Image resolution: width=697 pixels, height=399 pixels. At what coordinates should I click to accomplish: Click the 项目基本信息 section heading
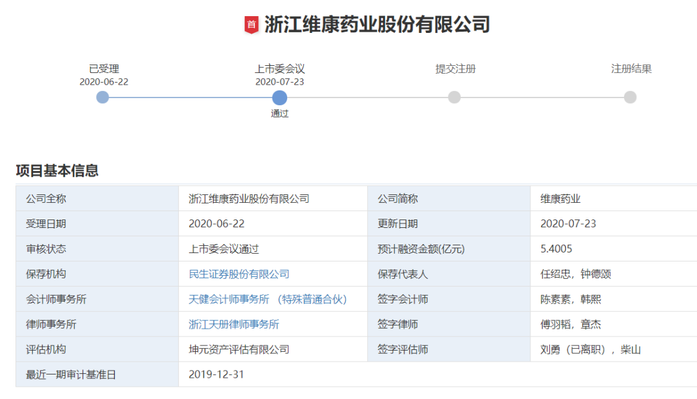pyautogui.click(x=57, y=171)
